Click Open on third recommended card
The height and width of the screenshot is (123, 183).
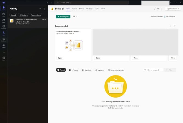click(136, 58)
